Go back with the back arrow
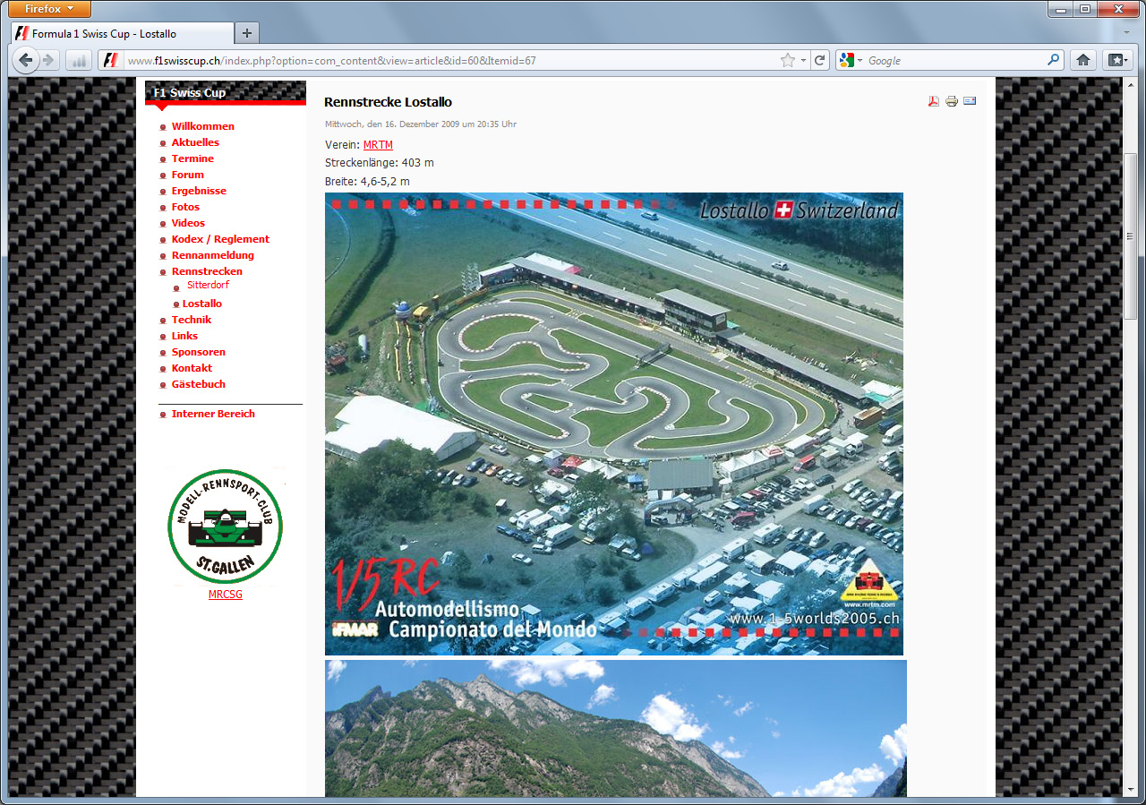 point(25,60)
